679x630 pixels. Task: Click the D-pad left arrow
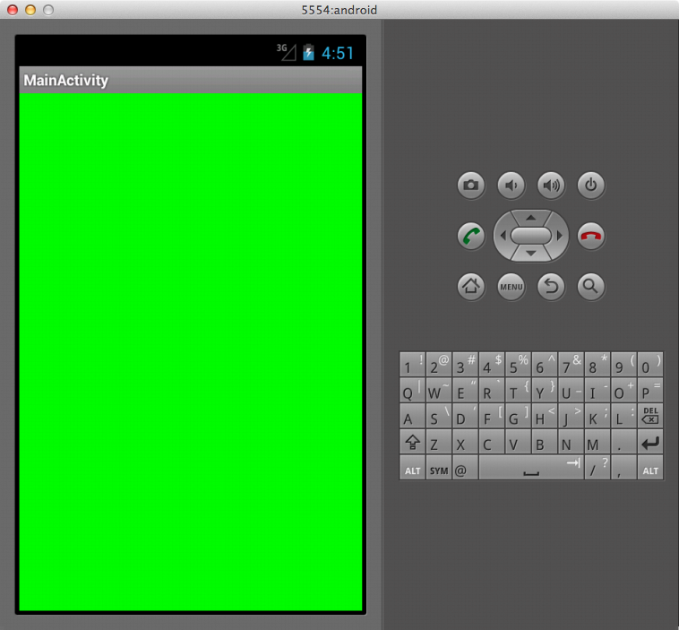tap(503, 236)
